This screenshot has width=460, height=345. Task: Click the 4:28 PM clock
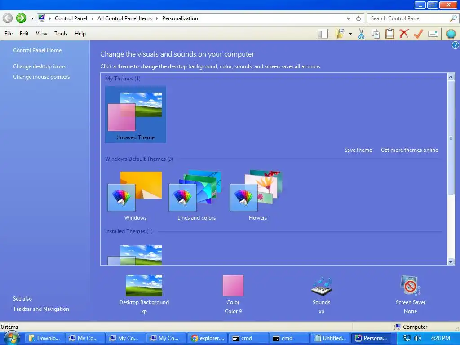click(440, 338)
